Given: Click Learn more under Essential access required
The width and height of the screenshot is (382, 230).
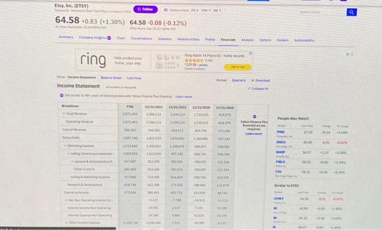Looking at the screenshot, I should [x=254, y=134].
